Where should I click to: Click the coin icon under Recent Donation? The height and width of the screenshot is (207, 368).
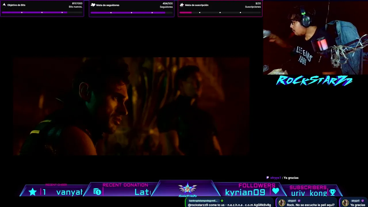[x=97, y=192]
